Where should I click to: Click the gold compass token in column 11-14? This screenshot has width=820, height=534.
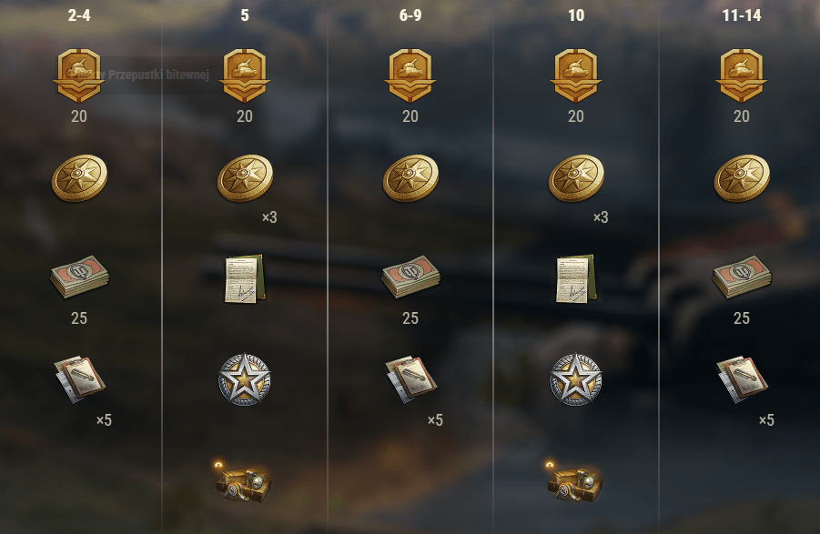click(742, 178)
